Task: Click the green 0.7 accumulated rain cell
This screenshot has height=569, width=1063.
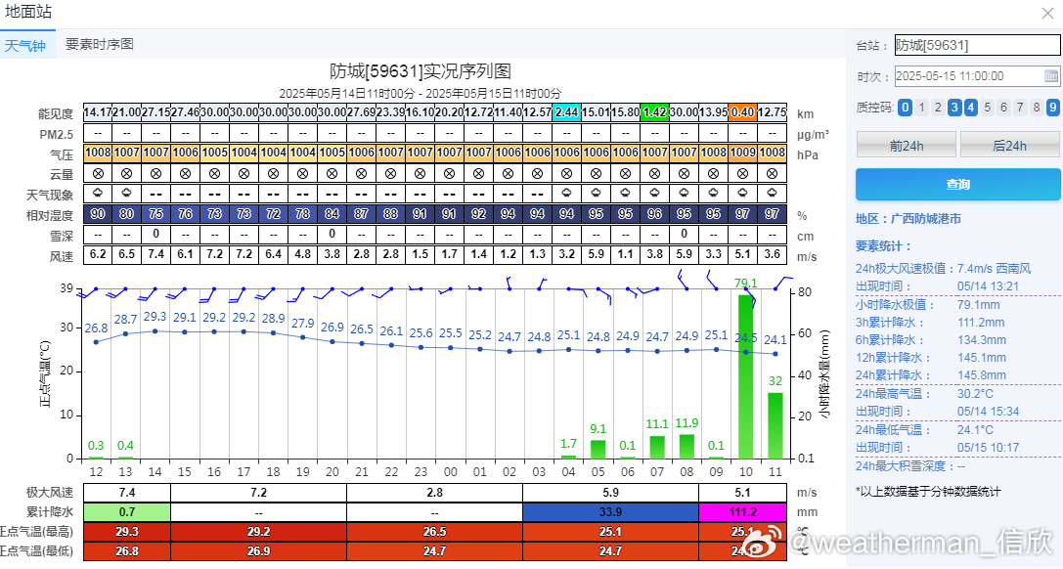Action: [127, 512]
